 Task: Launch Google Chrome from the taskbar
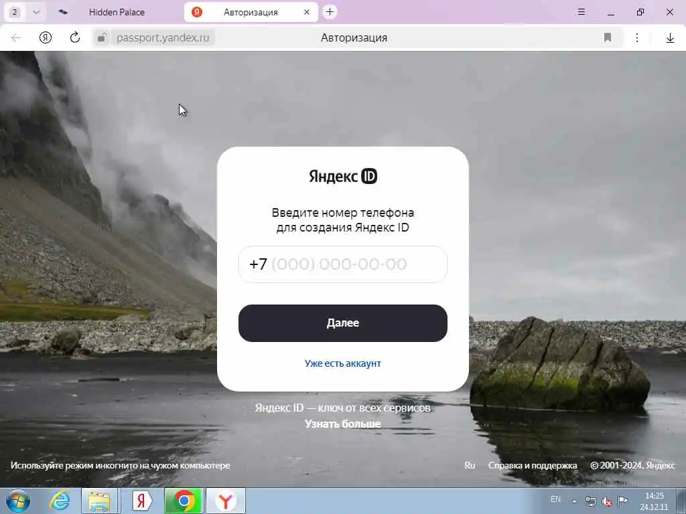pyautogui.click(x=184, y=501)
